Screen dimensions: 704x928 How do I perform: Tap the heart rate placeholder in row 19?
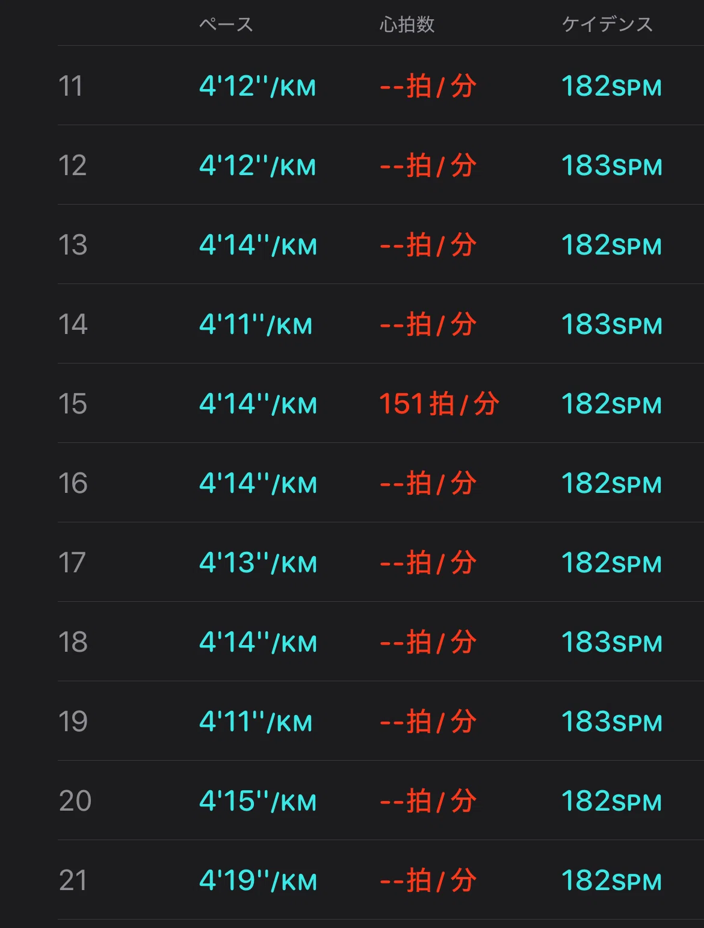428,722
